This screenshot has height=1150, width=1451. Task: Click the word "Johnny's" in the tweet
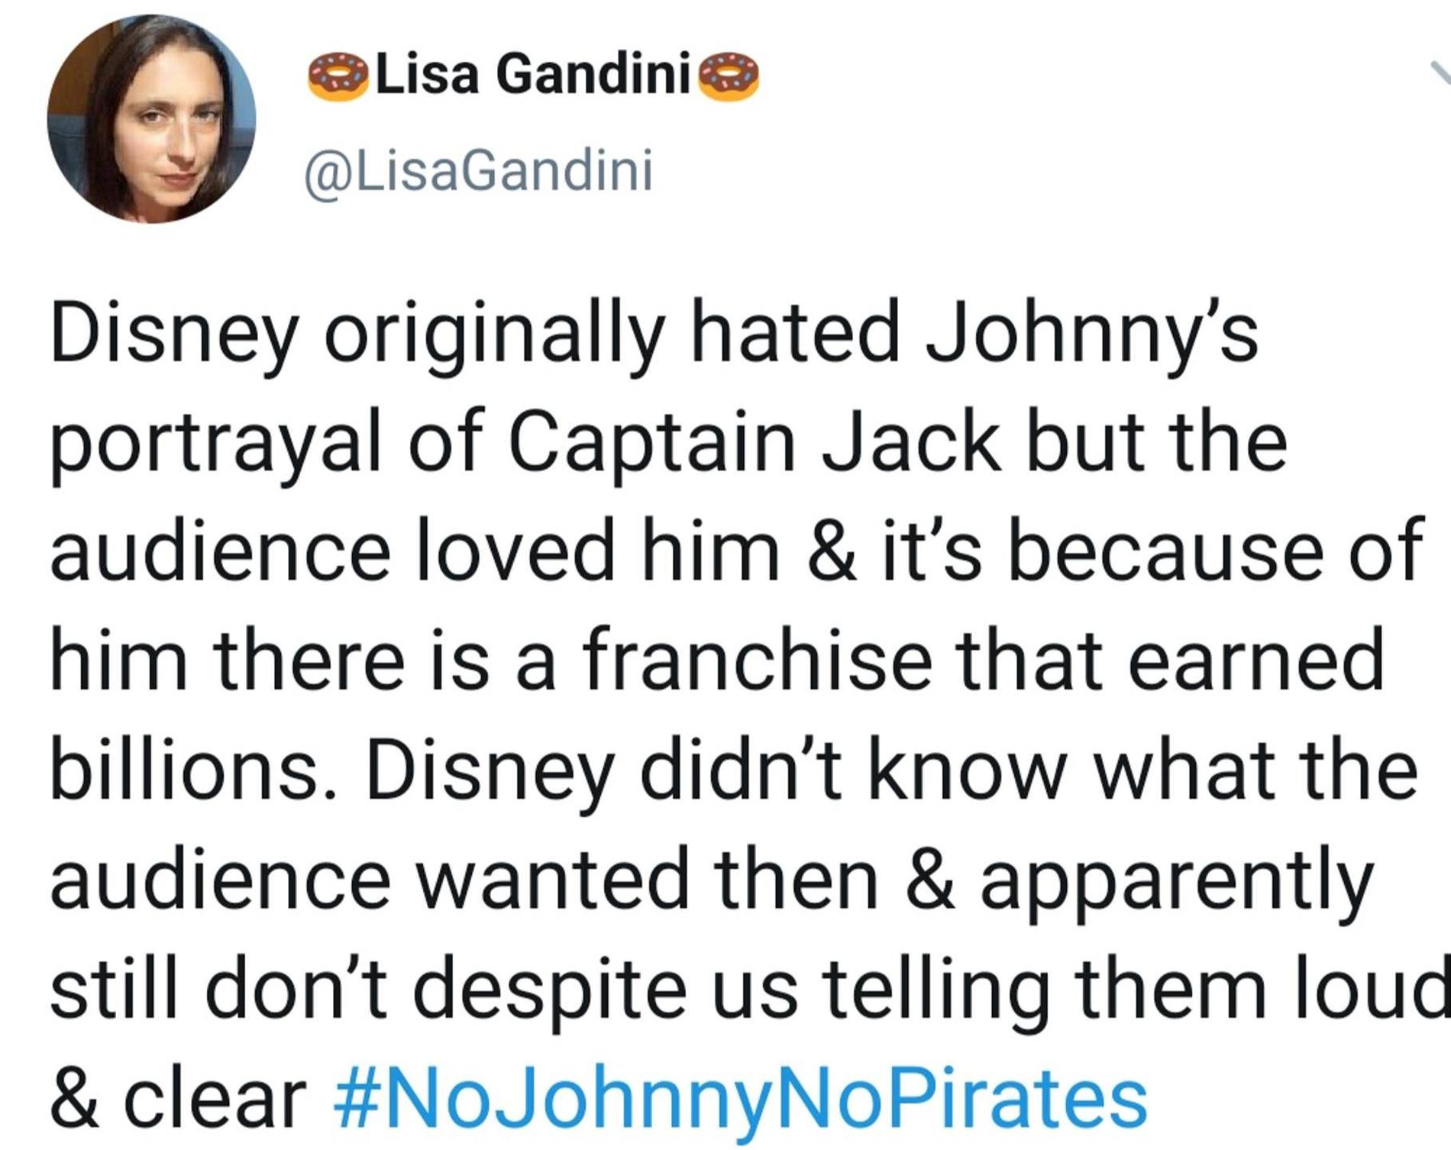tap(1092, 336)
